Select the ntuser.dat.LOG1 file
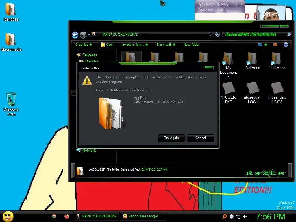 [253, 93]
